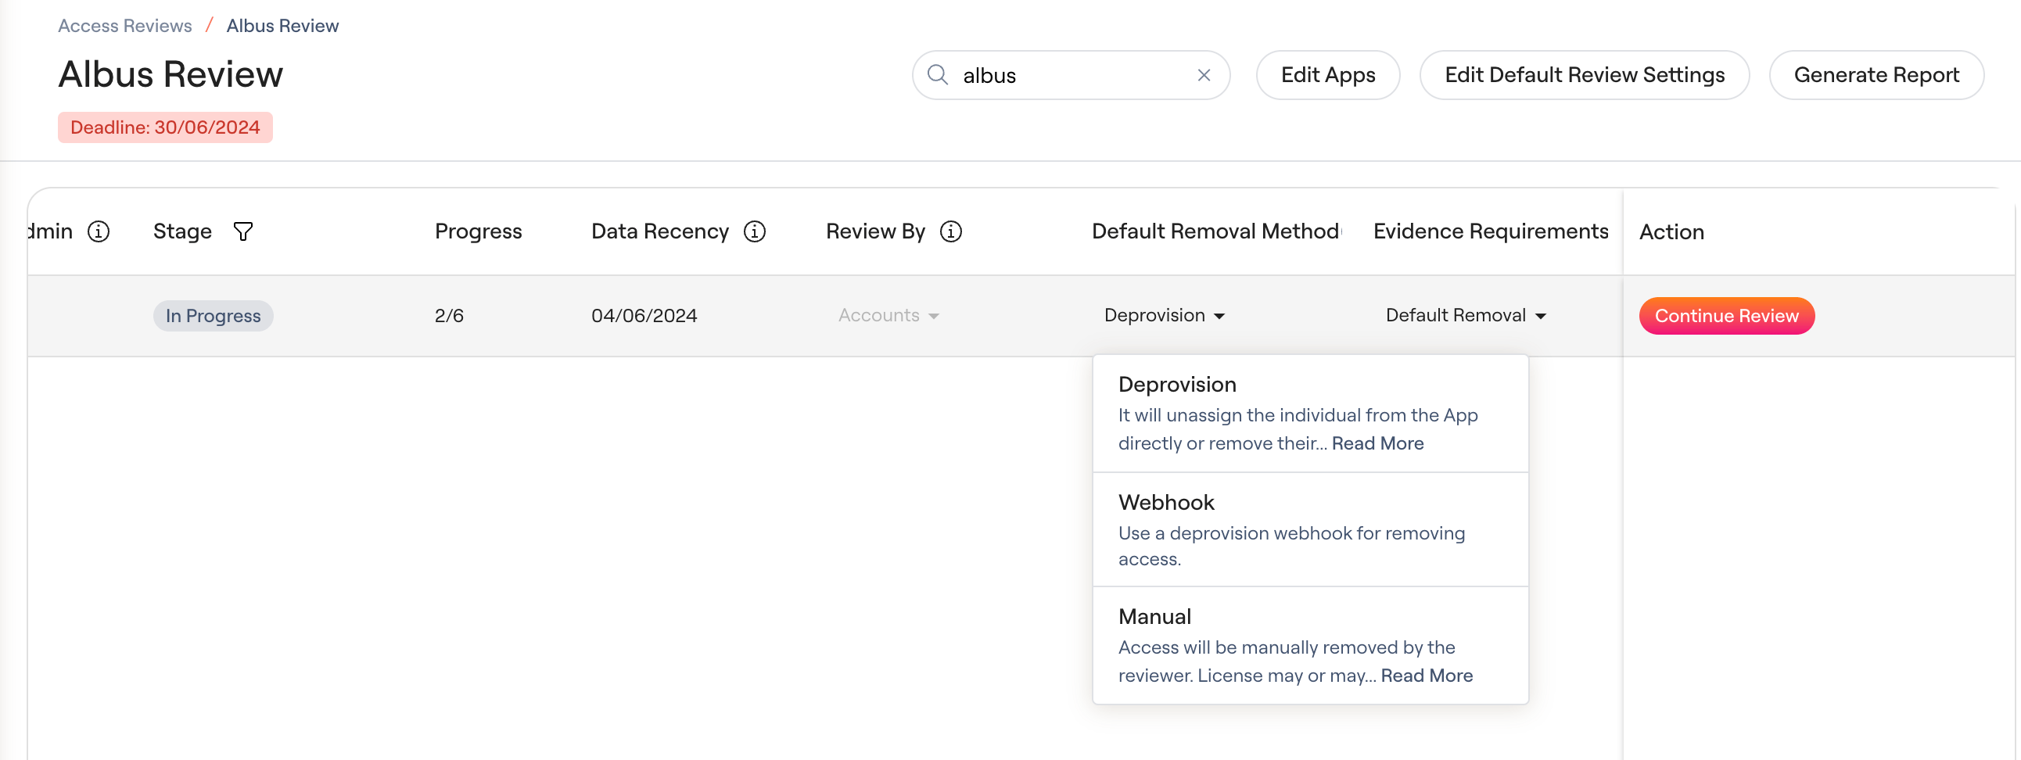The image size is (2021, 760).
Task: Click the Albus Review breadcrumb item
Action: pyautogui.click(x=282, y=26)
